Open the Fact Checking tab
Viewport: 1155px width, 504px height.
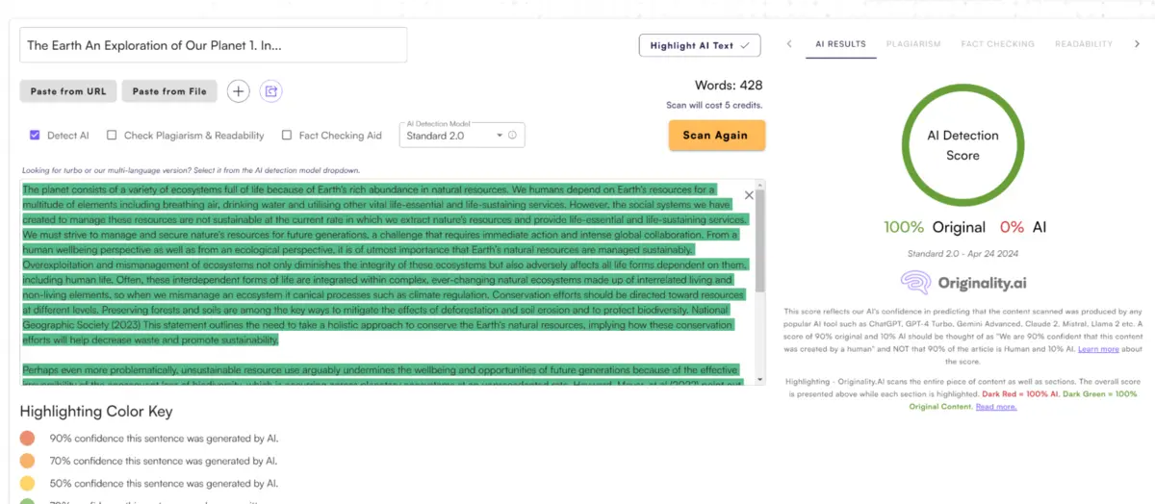pos(998,44)
